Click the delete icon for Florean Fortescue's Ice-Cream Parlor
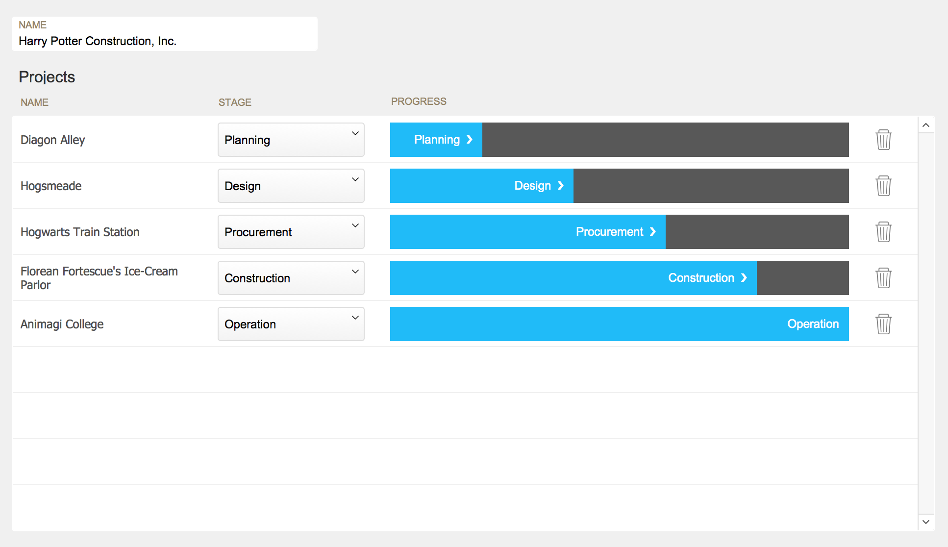Image resolution: width=948 pixels, height=547 pixels. pyautogui.click(x=883, y=278)
